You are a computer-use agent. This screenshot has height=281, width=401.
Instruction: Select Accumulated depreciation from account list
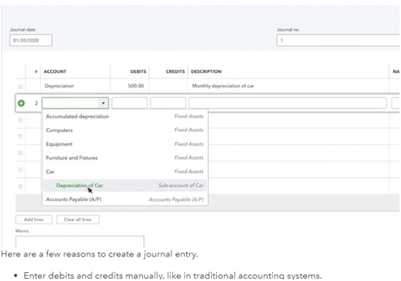pyautogui.click(x=125, y=116)
